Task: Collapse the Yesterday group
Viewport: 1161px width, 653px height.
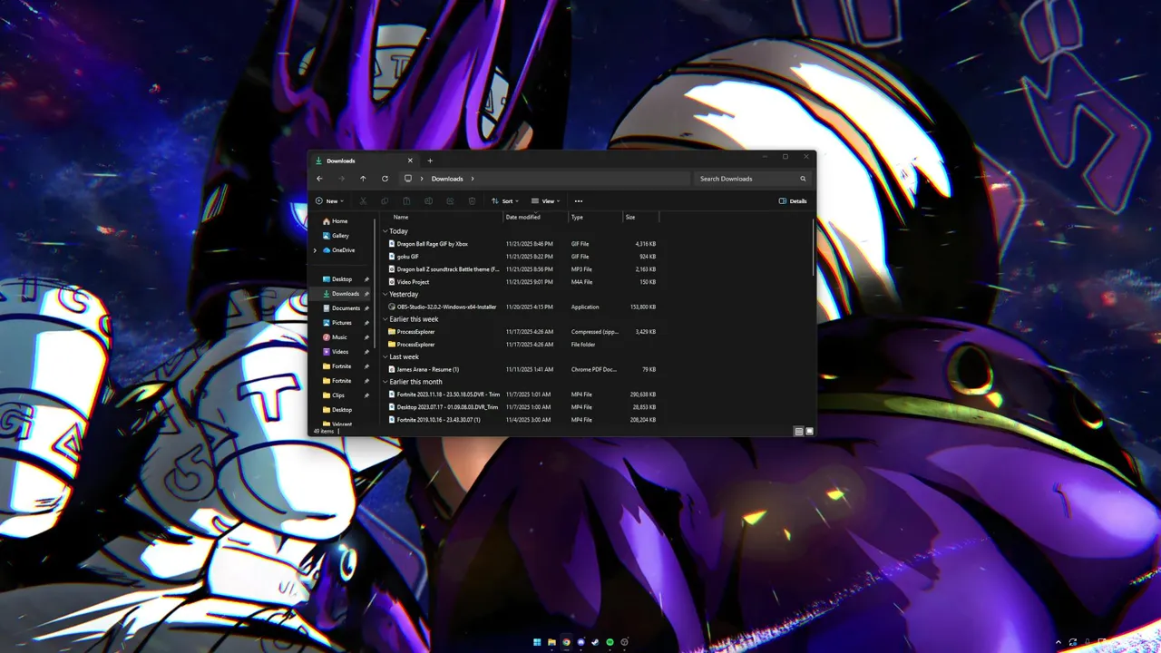Action: point(385,294)
